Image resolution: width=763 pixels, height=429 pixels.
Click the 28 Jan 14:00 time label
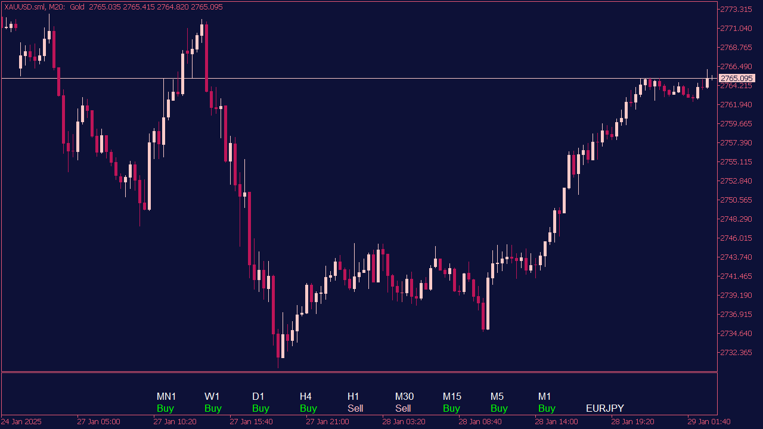pyautogui.click(x=556, y=421)
